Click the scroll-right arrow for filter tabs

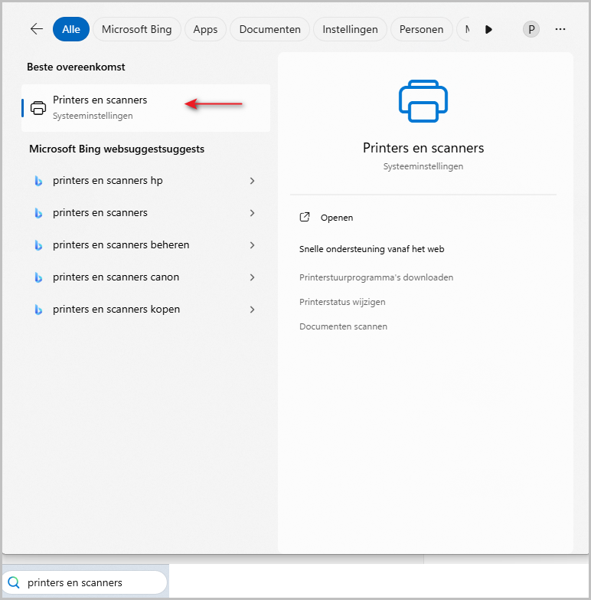488,29
